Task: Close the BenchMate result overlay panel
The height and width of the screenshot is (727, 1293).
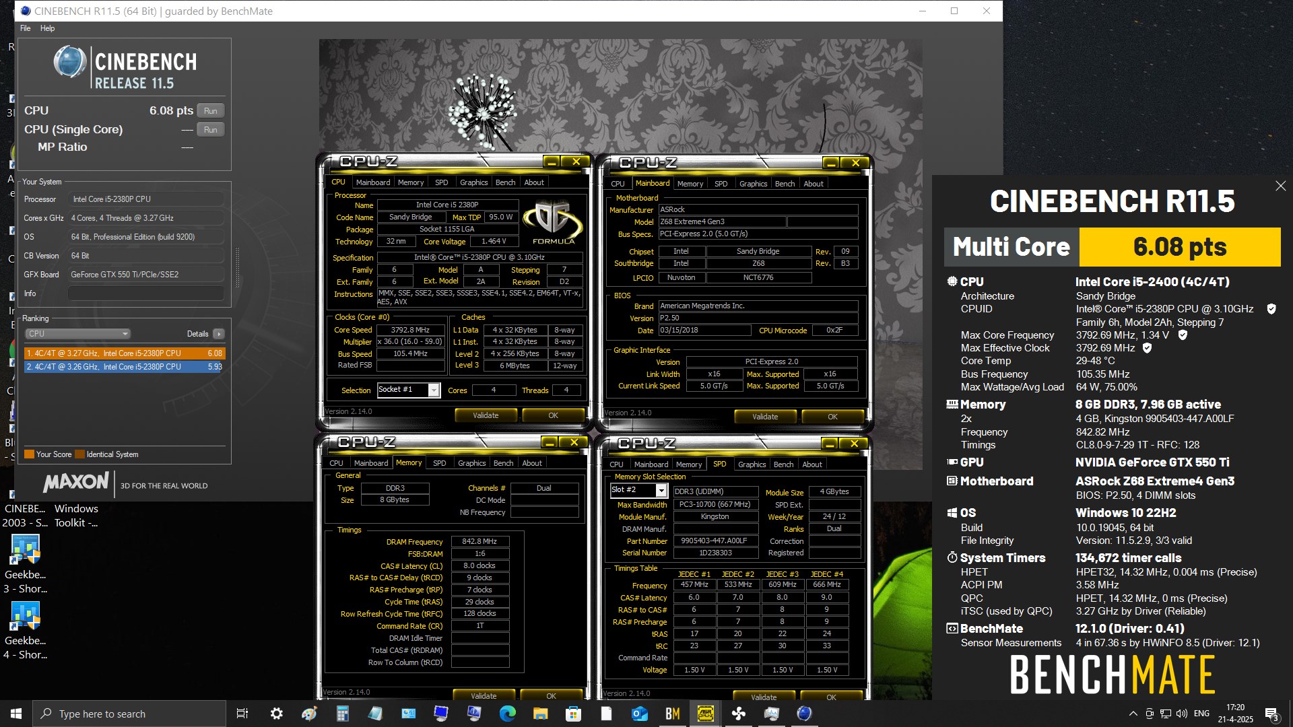Action: point(1280,186)
